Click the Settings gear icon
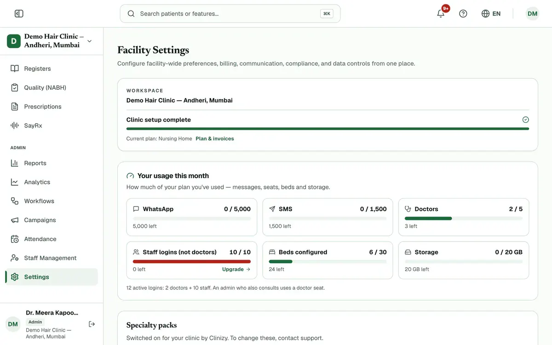The height and width of the screenshot is (345, 552). [15, 277]
